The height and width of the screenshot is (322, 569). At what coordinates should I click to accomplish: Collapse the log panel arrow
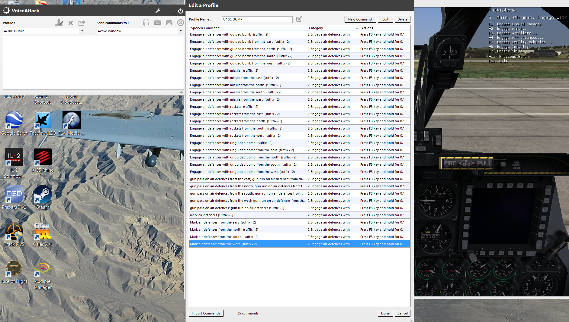pyautogui.click(x=181, y=92)
